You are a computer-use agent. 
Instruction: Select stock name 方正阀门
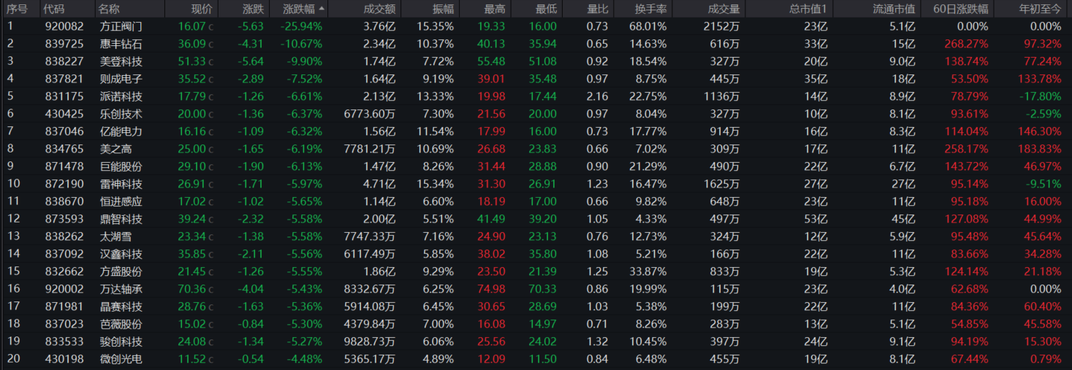pos(121,26)
